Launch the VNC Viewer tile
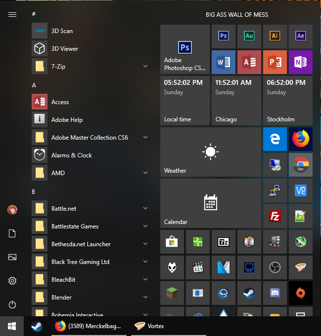This screenshot has width=321, height=336. [x=301, y=190]
